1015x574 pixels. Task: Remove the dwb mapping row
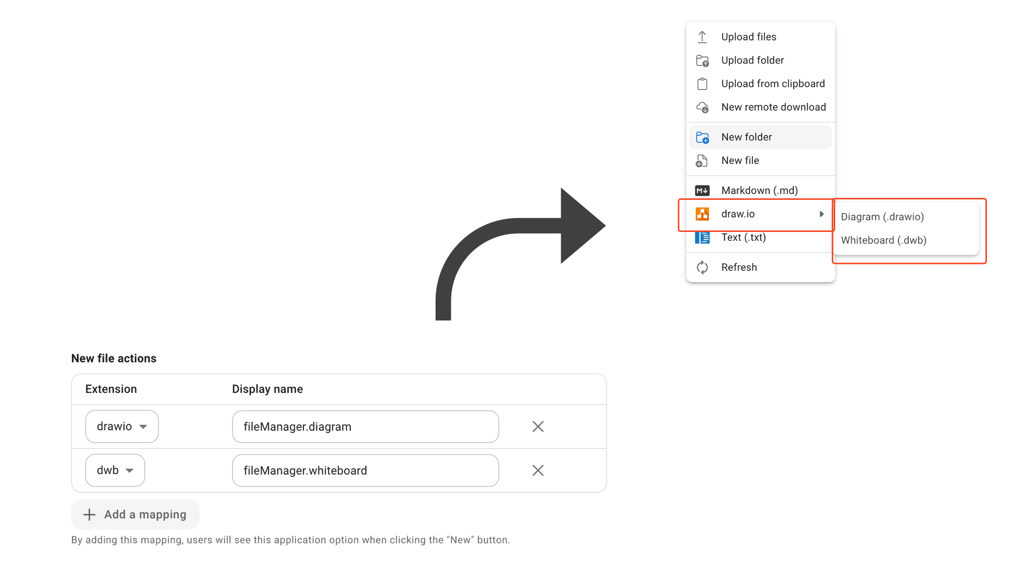[x=538, y=470]
